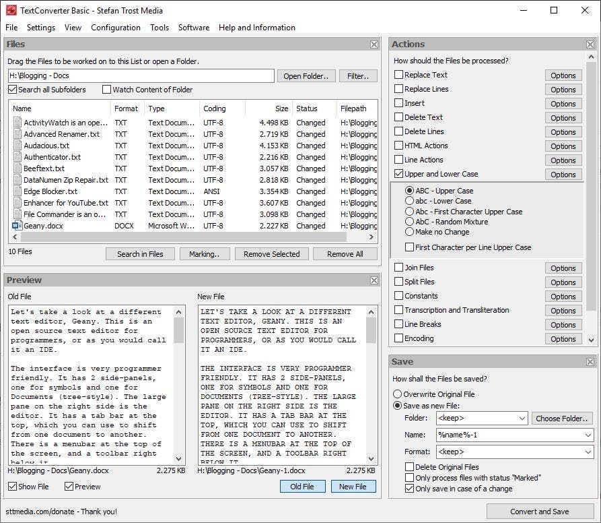Click the Open Folder button

pyautogui.click(x=306, y=76)
